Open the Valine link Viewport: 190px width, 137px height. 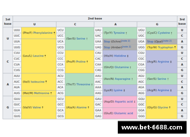pyautogui.click(x=37, y=107)
